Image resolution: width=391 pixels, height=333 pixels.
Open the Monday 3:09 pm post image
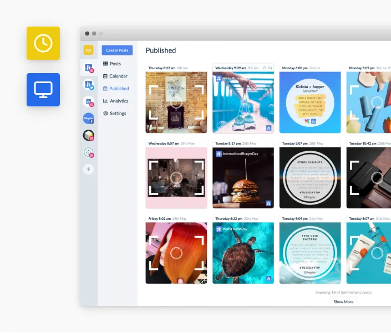369,103
